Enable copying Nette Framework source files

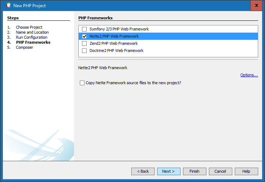(x=82, y=83)
